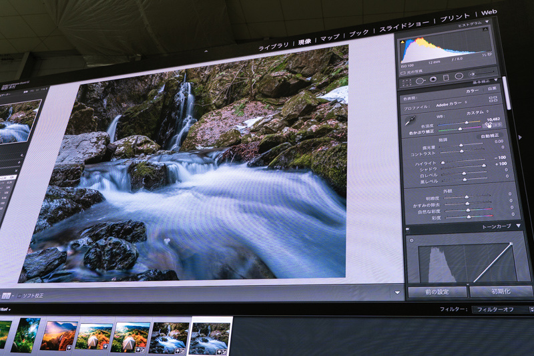Collapse the トーンカーブ panel

pyautogui.click(x=519, y=226)
